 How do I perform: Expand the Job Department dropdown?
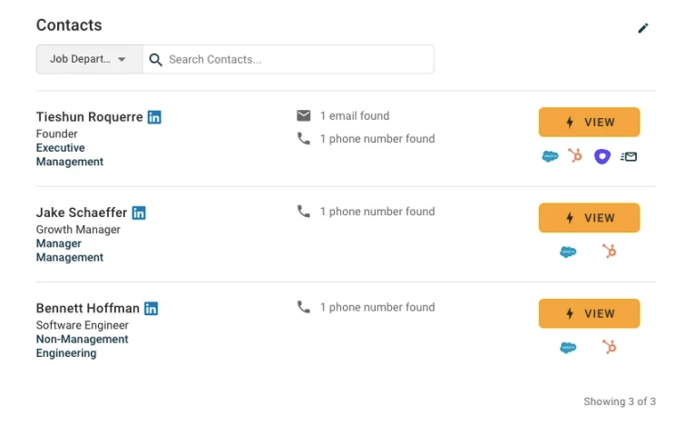pos(90,59)
